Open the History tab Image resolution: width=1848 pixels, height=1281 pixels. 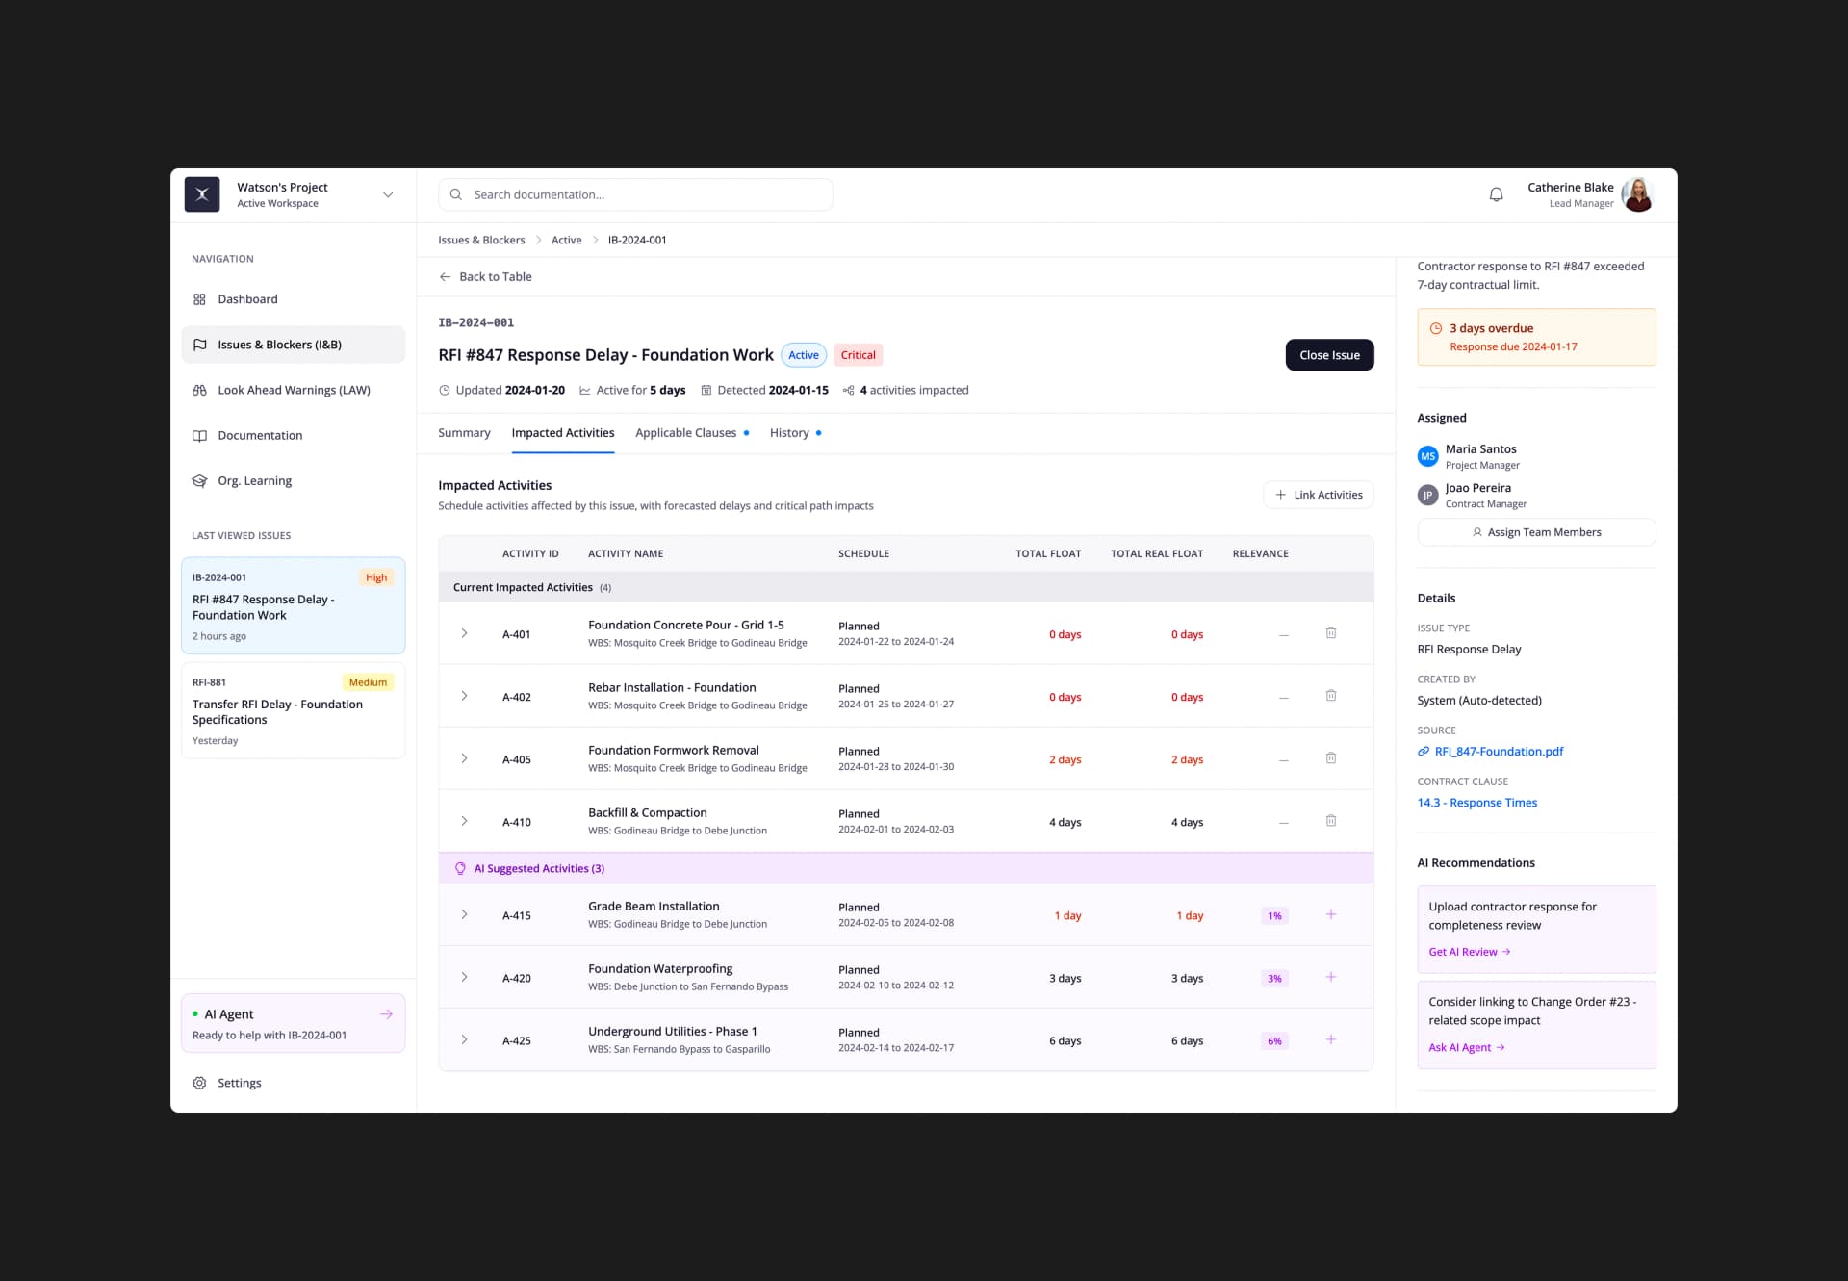click(795, 433)
